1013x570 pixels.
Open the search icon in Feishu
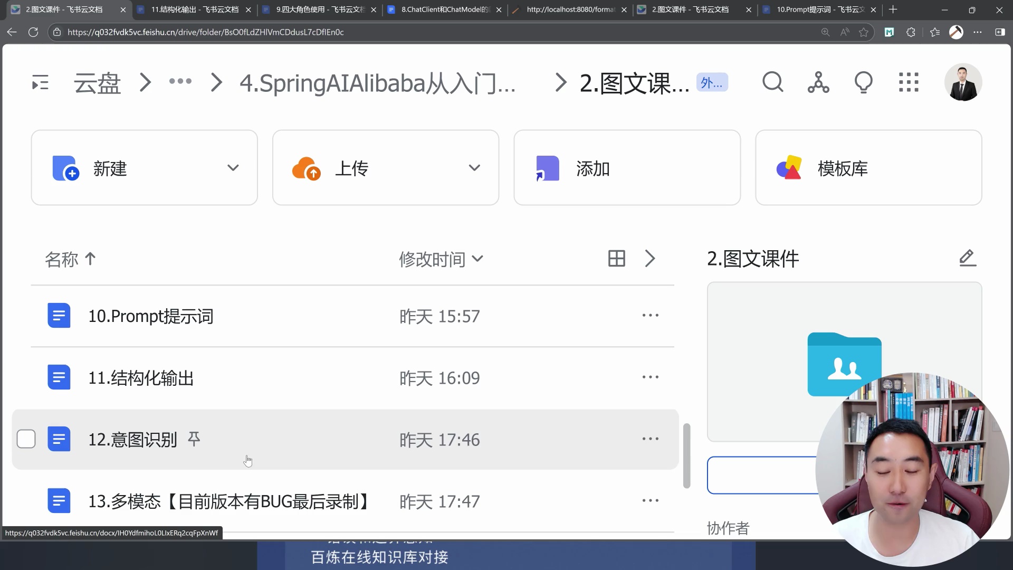point(772,82)
